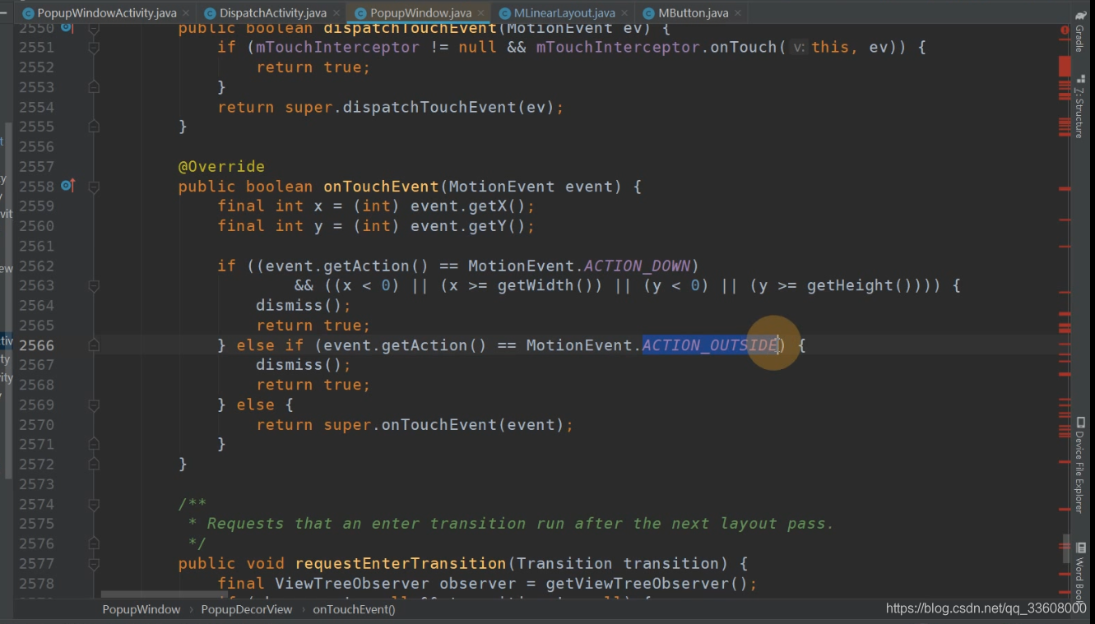Click fold end marker at line 2571
The width and height of the screenshot is (1095, 624).
tap(94, 445)
